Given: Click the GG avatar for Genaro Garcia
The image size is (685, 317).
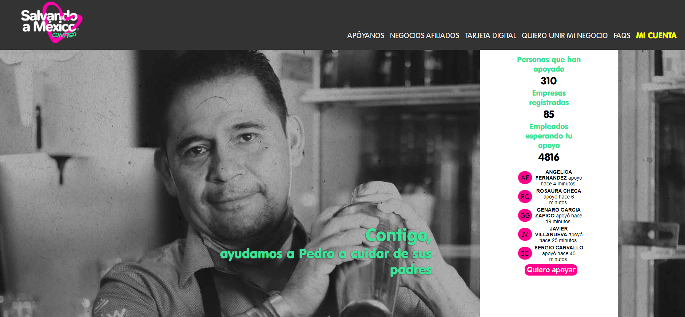Looking at the screenshot, I should (525, 216).
